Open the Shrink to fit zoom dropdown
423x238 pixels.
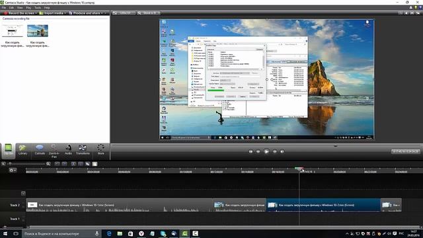(149, 13)
